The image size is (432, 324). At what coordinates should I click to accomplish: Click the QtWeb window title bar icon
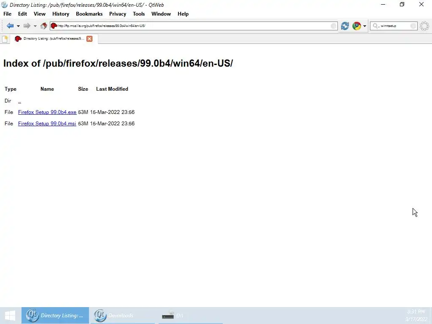(x=4, y=5)
